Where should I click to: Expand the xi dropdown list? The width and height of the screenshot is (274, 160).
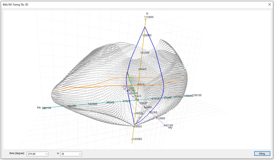(79, 154)
